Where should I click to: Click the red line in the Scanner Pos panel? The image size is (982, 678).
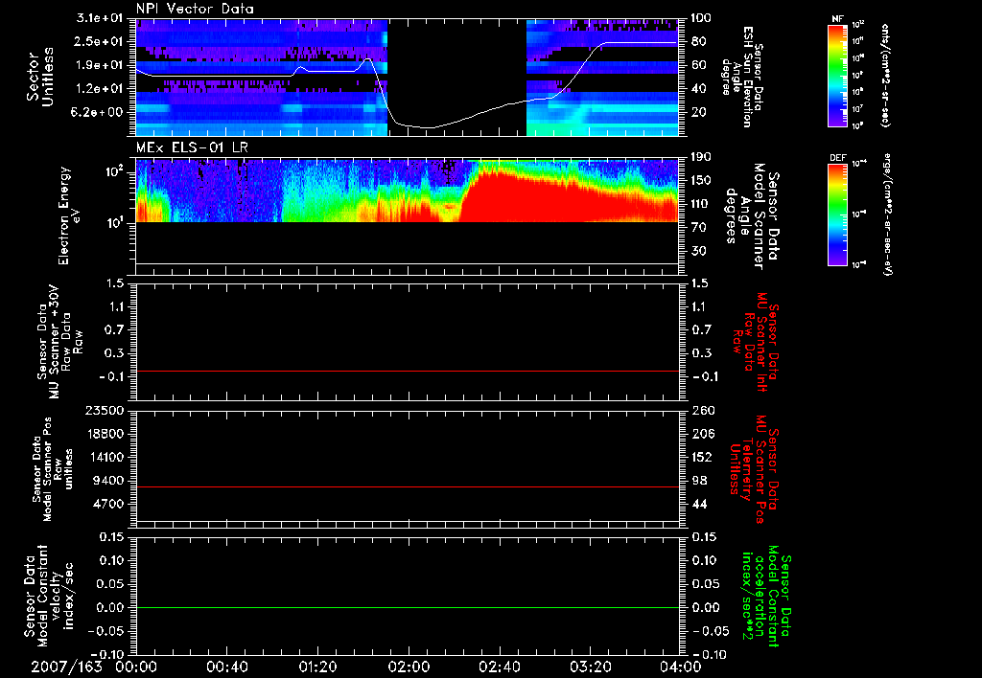coord(407,486)
